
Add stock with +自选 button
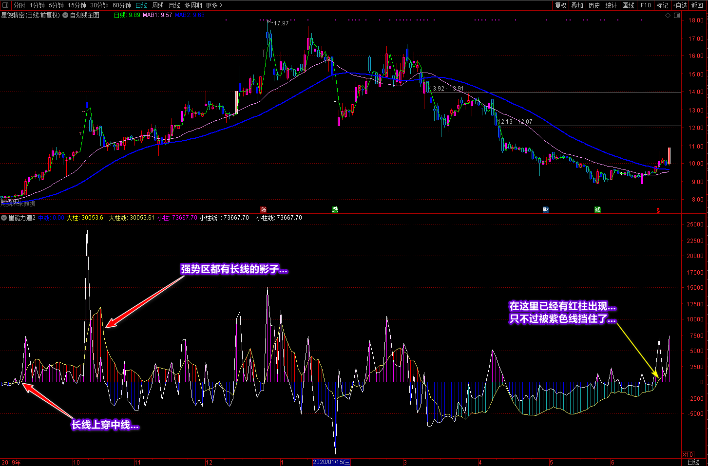[x=680, y=5]
